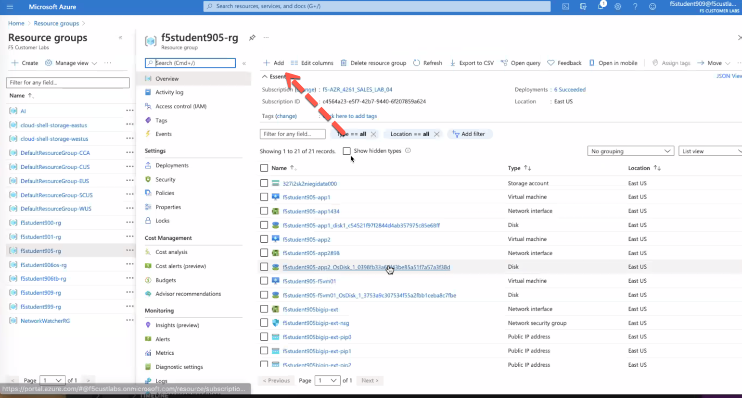
Task: Check the box for f5student905bigip-ext-nsg
Action: point(264,323)
